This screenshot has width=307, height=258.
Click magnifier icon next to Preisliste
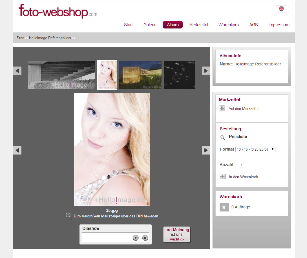[x=222, y=138]
